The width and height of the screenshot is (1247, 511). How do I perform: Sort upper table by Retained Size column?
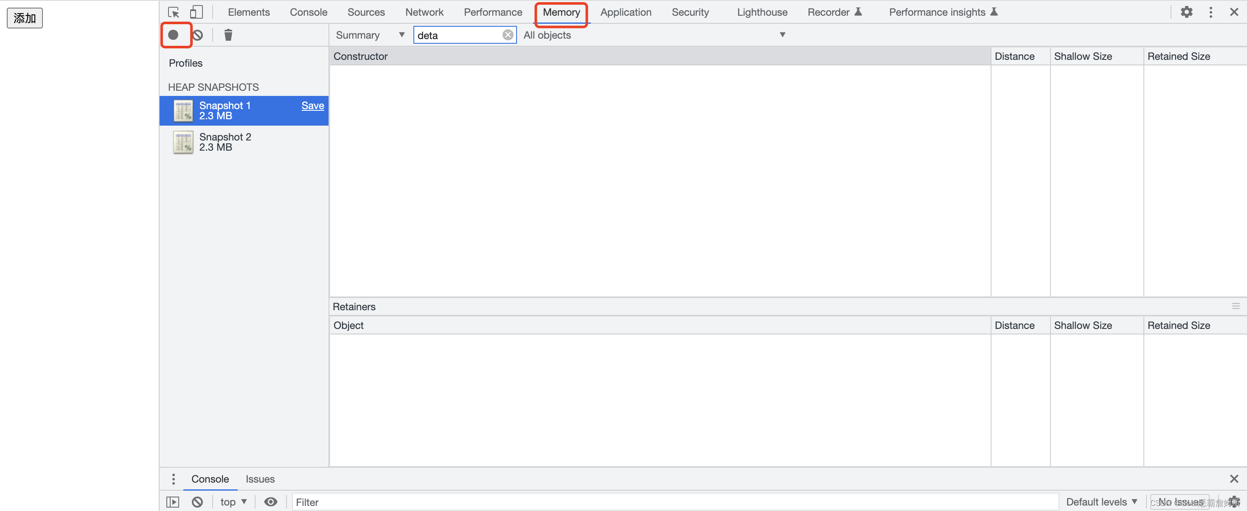click(1195, 56)
